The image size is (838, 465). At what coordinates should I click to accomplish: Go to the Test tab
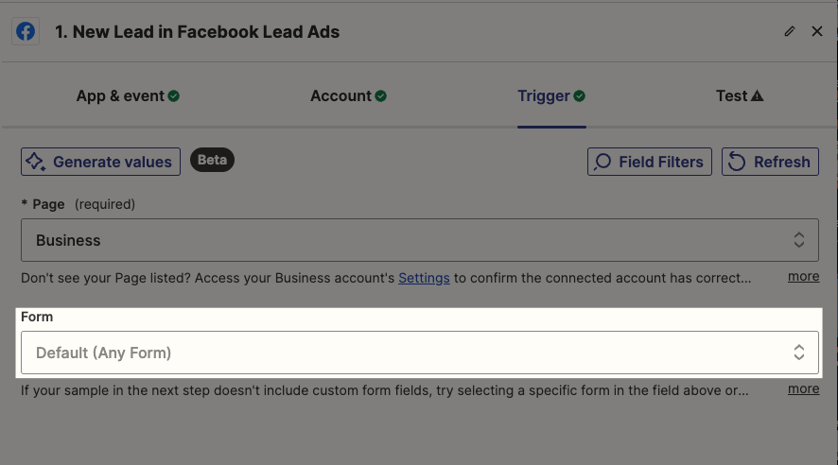pos(731,96)
